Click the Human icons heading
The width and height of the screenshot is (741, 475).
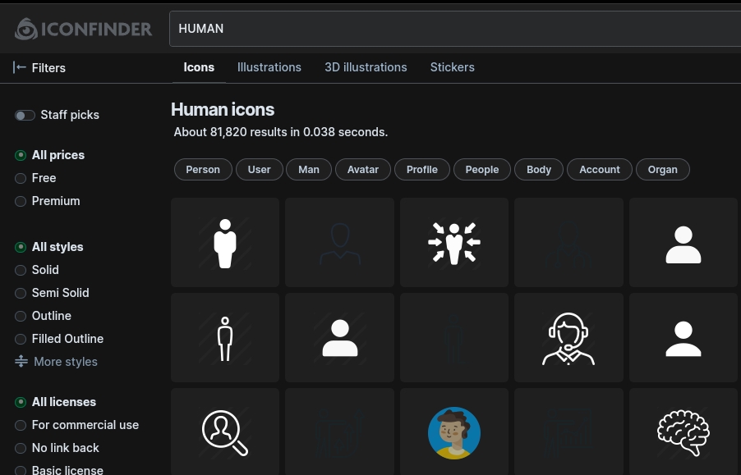point(223,109)
